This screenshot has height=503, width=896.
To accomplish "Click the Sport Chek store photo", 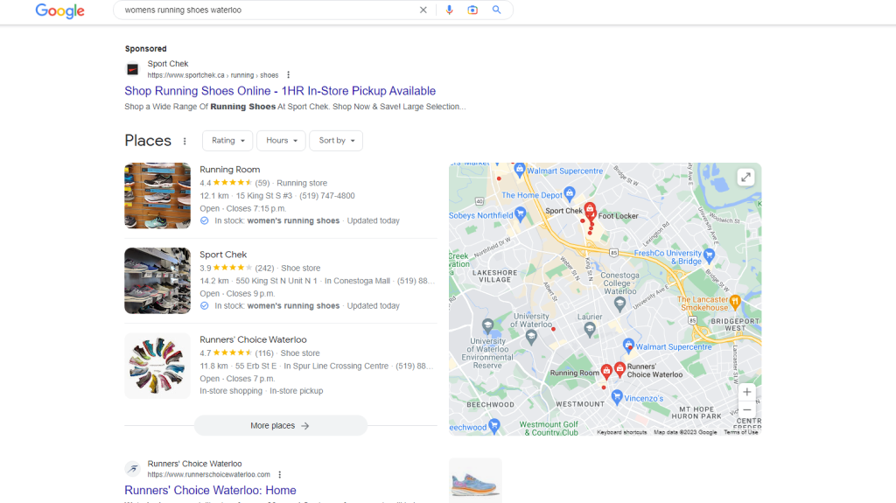I will 157,281.
